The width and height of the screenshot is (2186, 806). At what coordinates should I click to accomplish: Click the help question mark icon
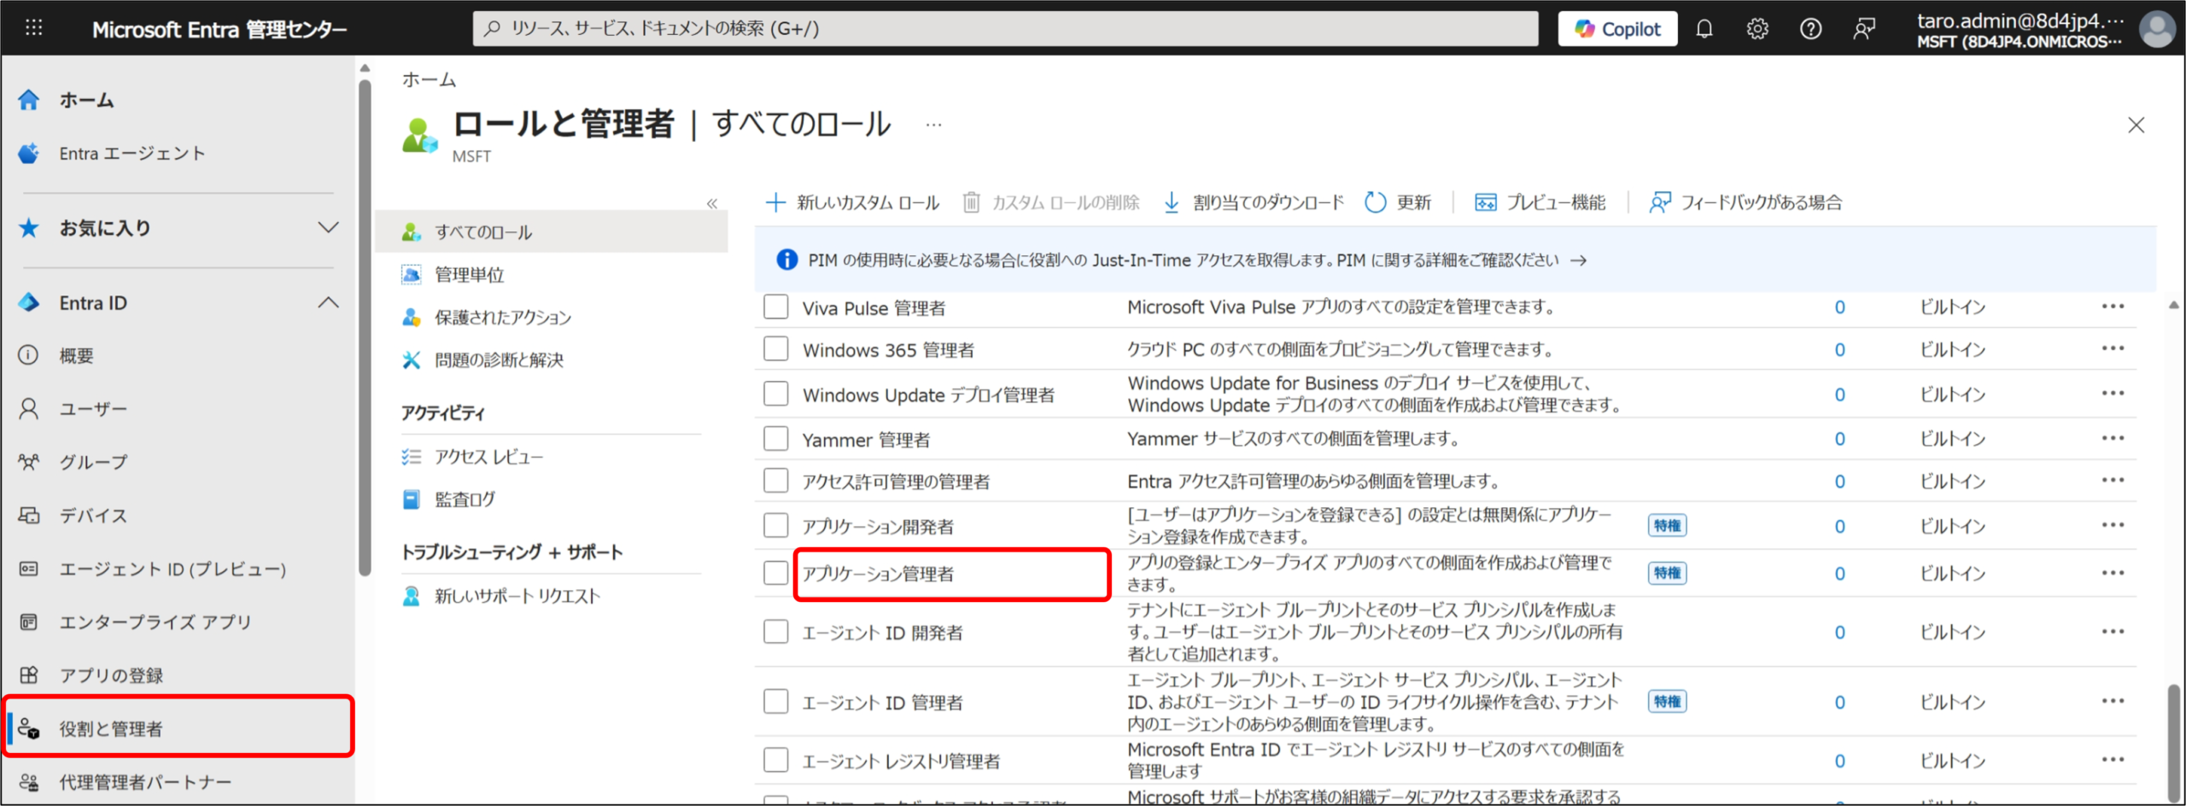1810,29
